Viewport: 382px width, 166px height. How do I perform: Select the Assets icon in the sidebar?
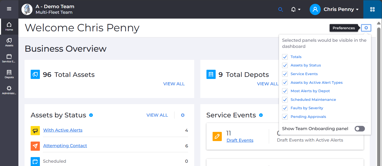(x=9, y=41)
